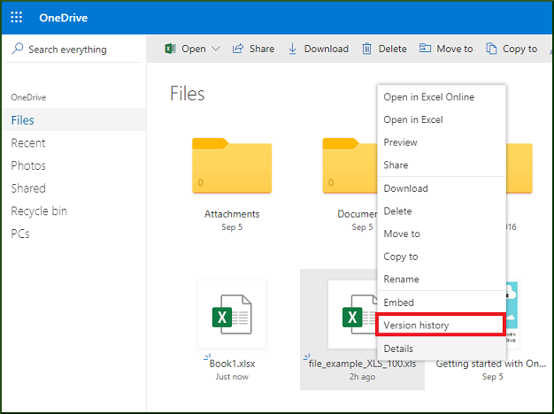Click the Search everything field
The width and height of the screenshot is (554, 414).
pos(73,49)
